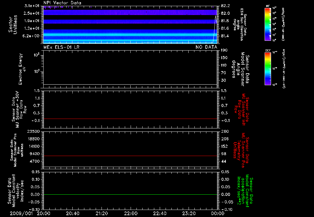
Task: Click the 2.5e+01 sector tick value
Action: 32,13
